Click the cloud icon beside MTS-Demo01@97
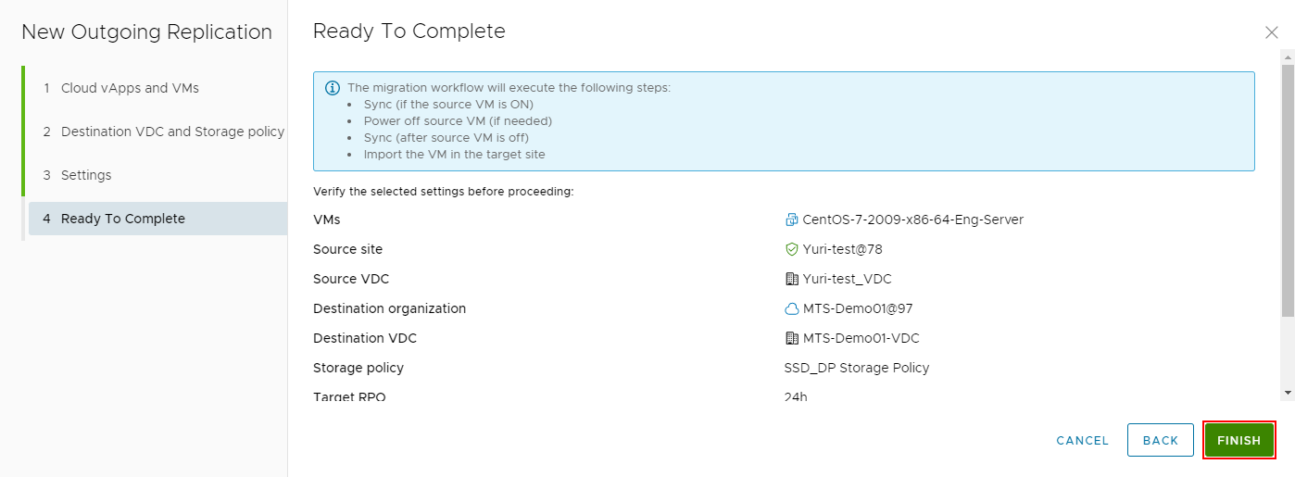 pos(791,308)
